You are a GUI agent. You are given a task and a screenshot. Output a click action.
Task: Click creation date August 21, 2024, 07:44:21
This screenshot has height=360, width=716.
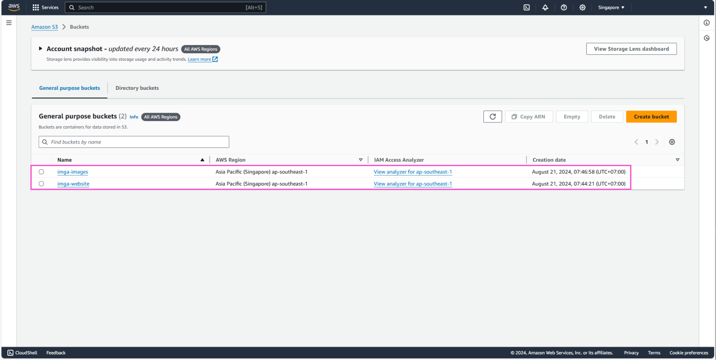pos(579,184)
